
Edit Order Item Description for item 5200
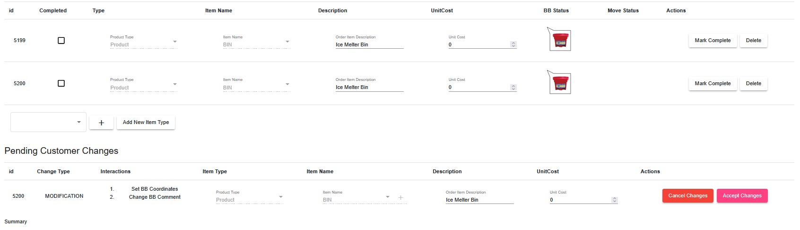pos(369,88)
